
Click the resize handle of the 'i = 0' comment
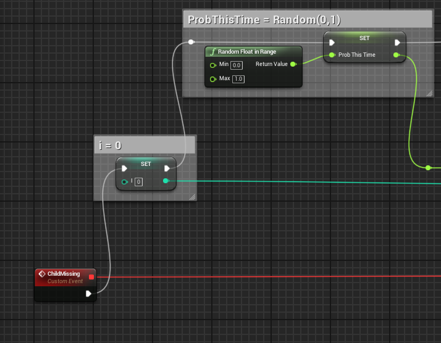(191, 197)
